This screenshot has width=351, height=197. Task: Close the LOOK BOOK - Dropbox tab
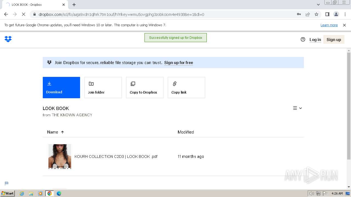[64, 5]
